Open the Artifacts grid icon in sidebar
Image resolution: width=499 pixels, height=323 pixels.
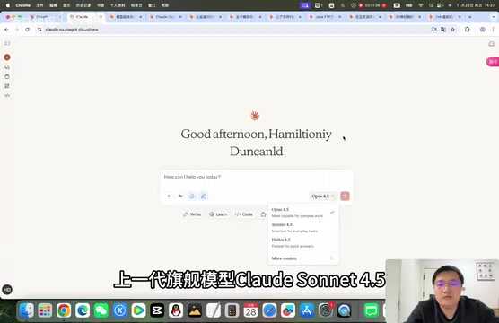[x=7, y=86]
